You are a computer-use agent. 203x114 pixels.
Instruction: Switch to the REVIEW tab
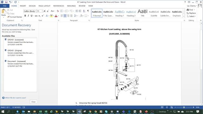point(82,6)
